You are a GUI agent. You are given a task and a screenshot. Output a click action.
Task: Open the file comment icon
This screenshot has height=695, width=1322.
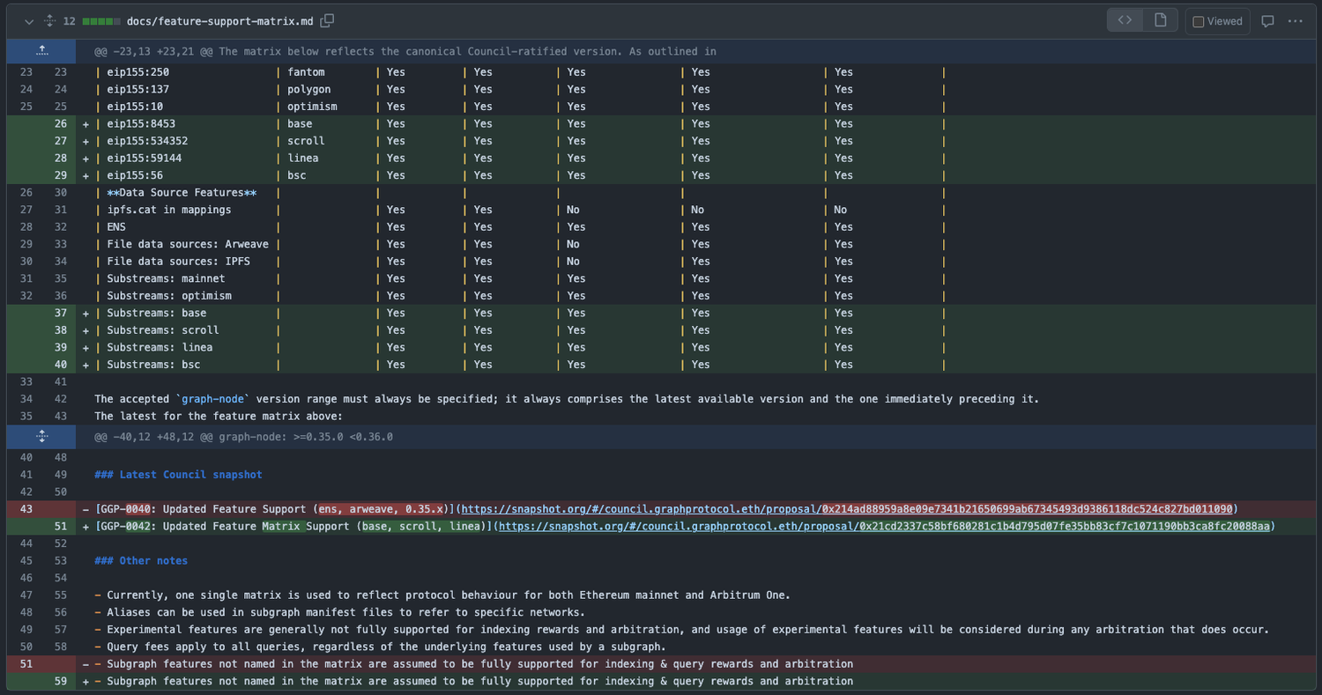1267,21
